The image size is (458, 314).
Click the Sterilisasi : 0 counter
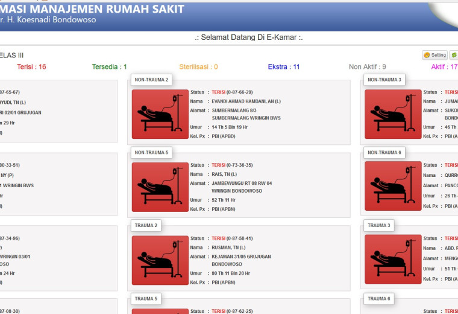[x=198, y=66]
